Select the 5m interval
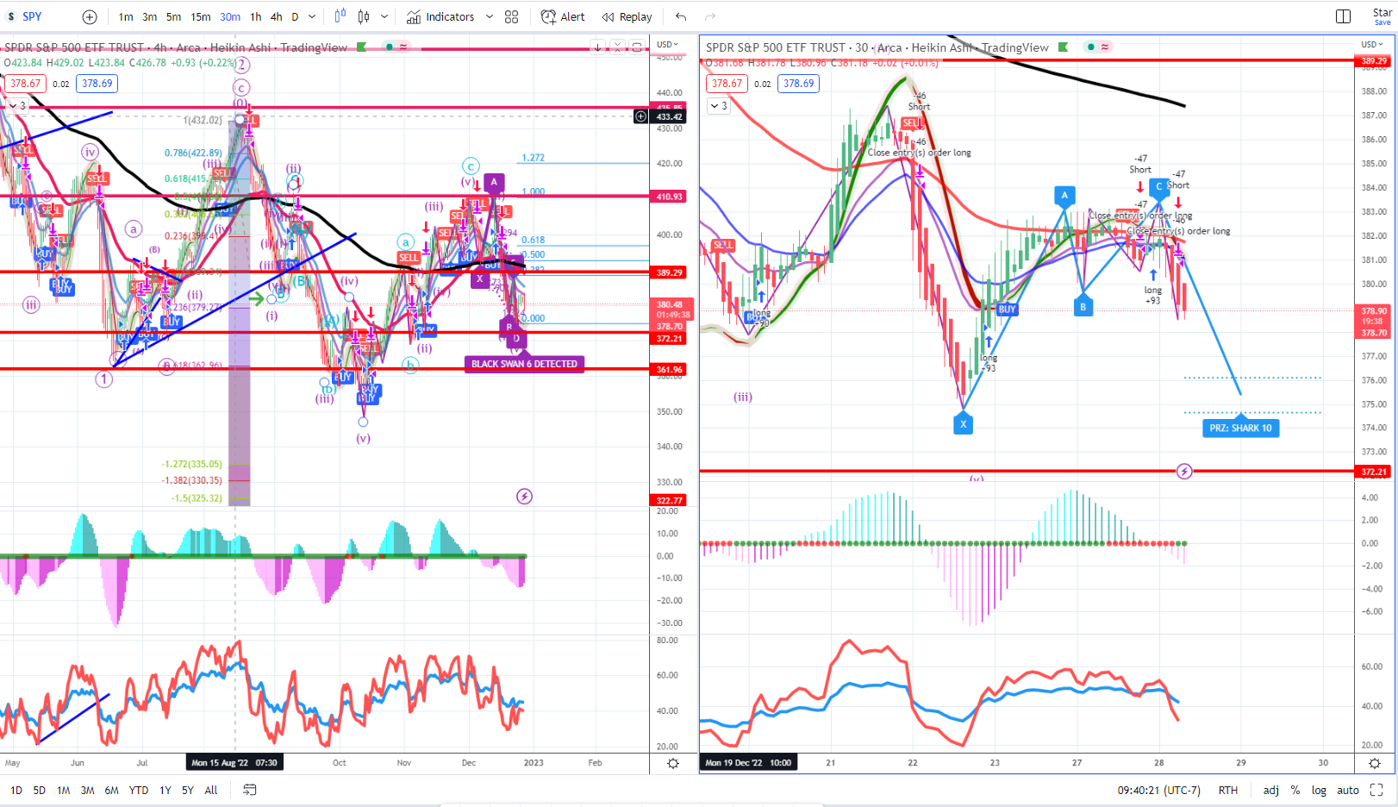 click(x=174, y=16)
